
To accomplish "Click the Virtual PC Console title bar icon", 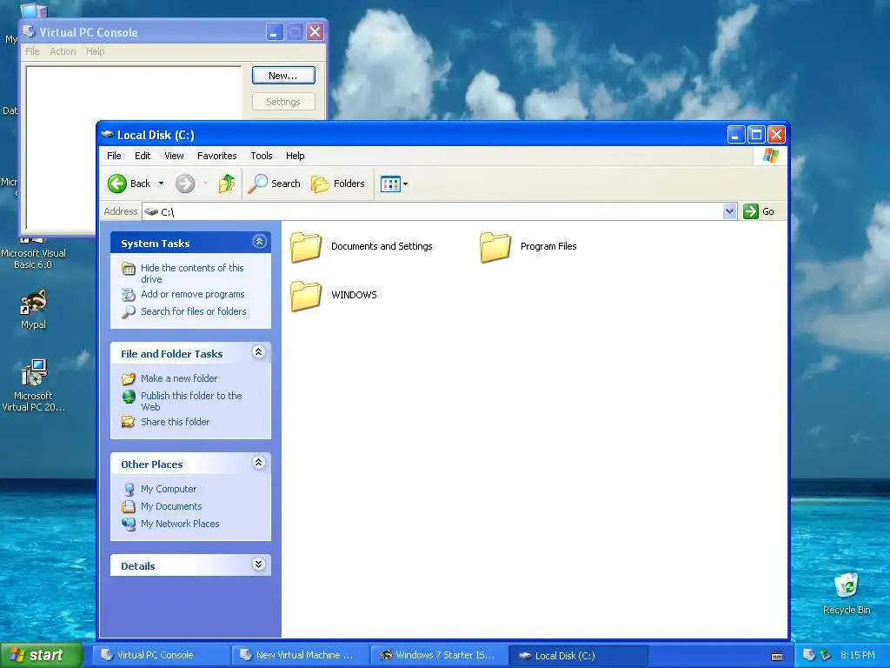I will (x=29, y=32).
